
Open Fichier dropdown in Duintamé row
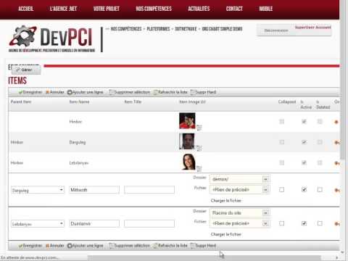coord(239,223)
